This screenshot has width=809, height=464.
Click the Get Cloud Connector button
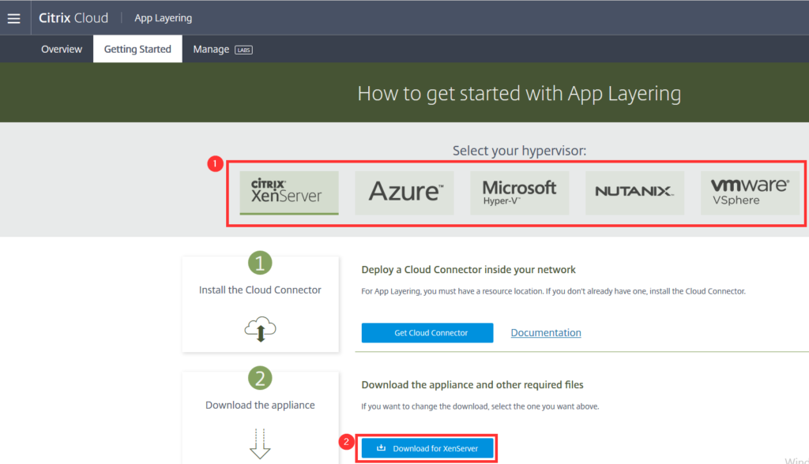(x=427, y=333)
